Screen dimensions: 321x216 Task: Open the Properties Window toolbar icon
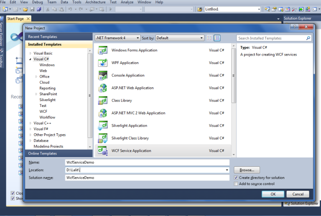coord(274,9)
